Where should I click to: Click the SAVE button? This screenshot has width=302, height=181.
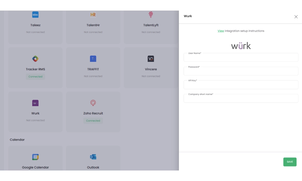(290, 162)
